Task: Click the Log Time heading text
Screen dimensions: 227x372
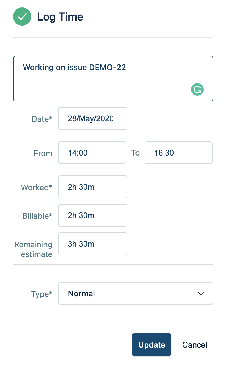Action: pos(60,17)
